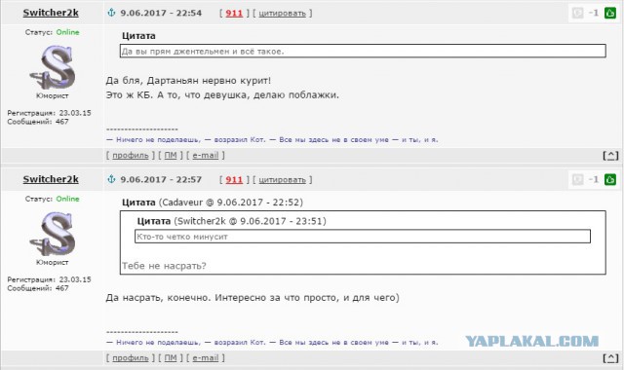Open ПМ link under 22:57 post
The width and height of the screenshot is (624, 370).
point(171,358)
